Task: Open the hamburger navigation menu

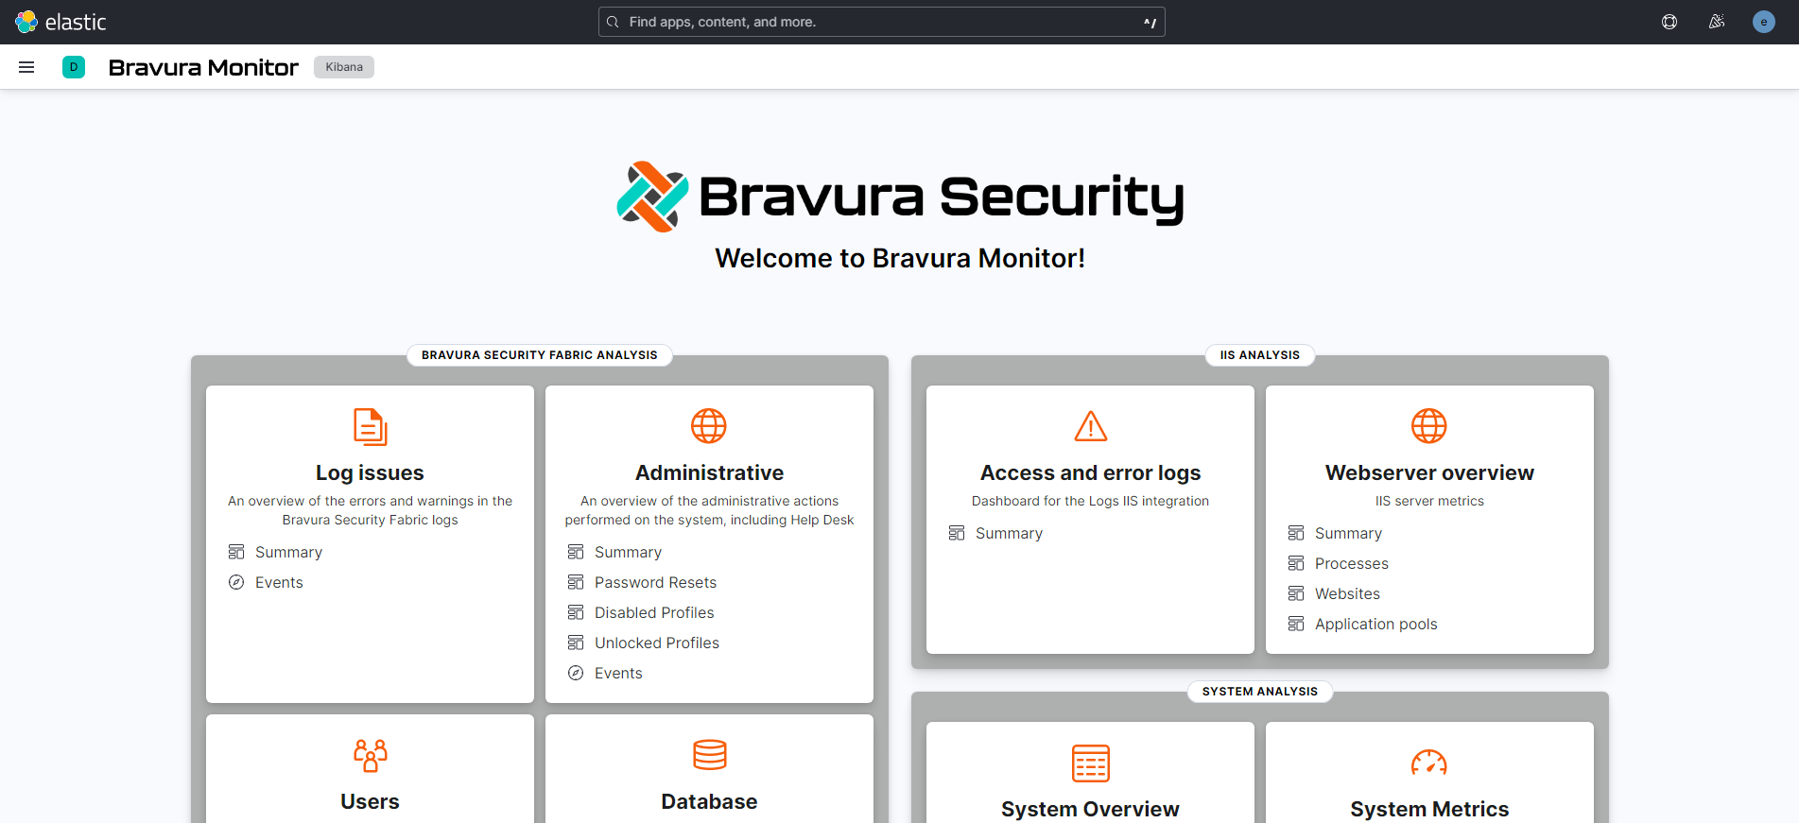Action: 26,67
